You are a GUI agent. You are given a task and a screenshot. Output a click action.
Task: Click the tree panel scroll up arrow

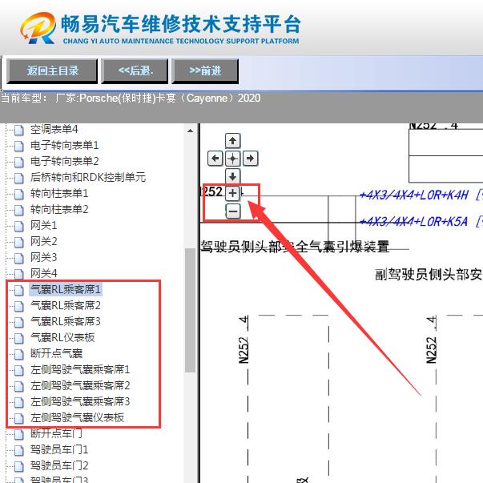click(191, 131)
